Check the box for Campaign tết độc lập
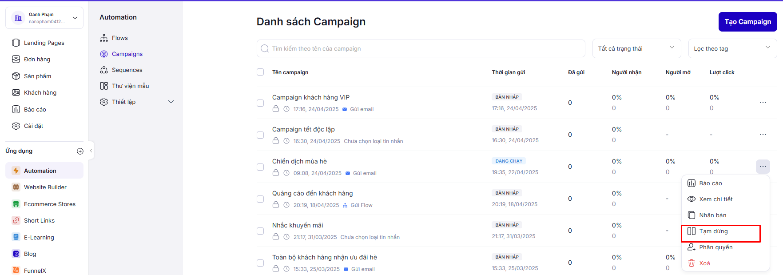 (260, 135)
